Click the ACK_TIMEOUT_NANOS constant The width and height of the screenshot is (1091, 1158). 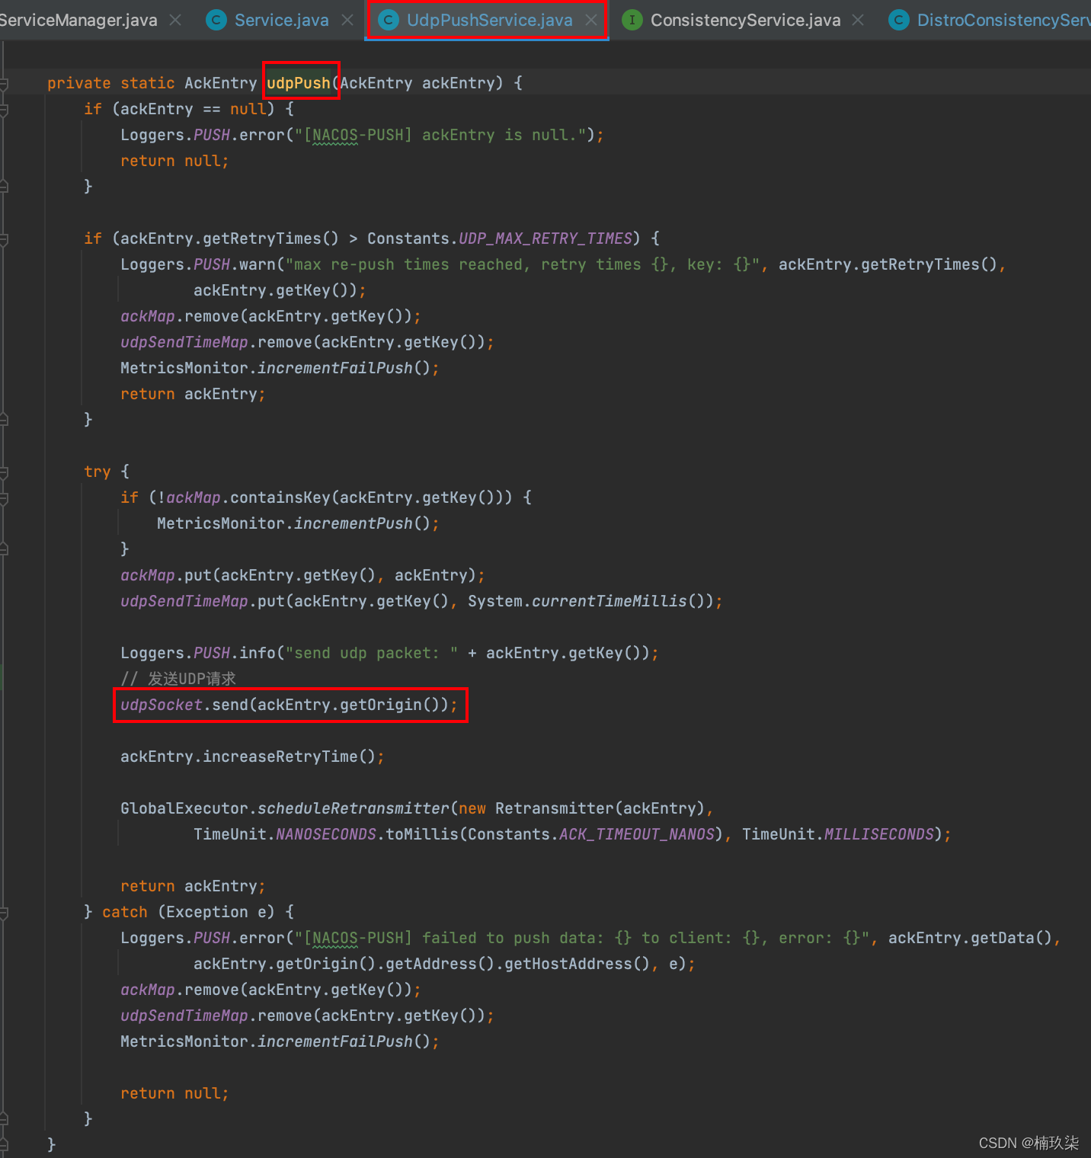[x=637, y=834]
